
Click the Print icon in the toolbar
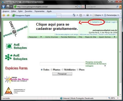tap(88, 15)
